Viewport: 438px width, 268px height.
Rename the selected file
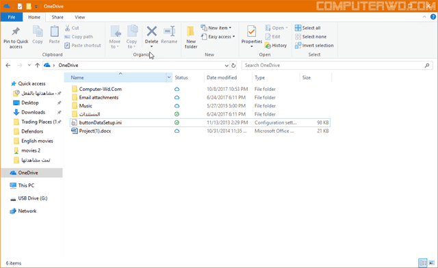[169, 35]
